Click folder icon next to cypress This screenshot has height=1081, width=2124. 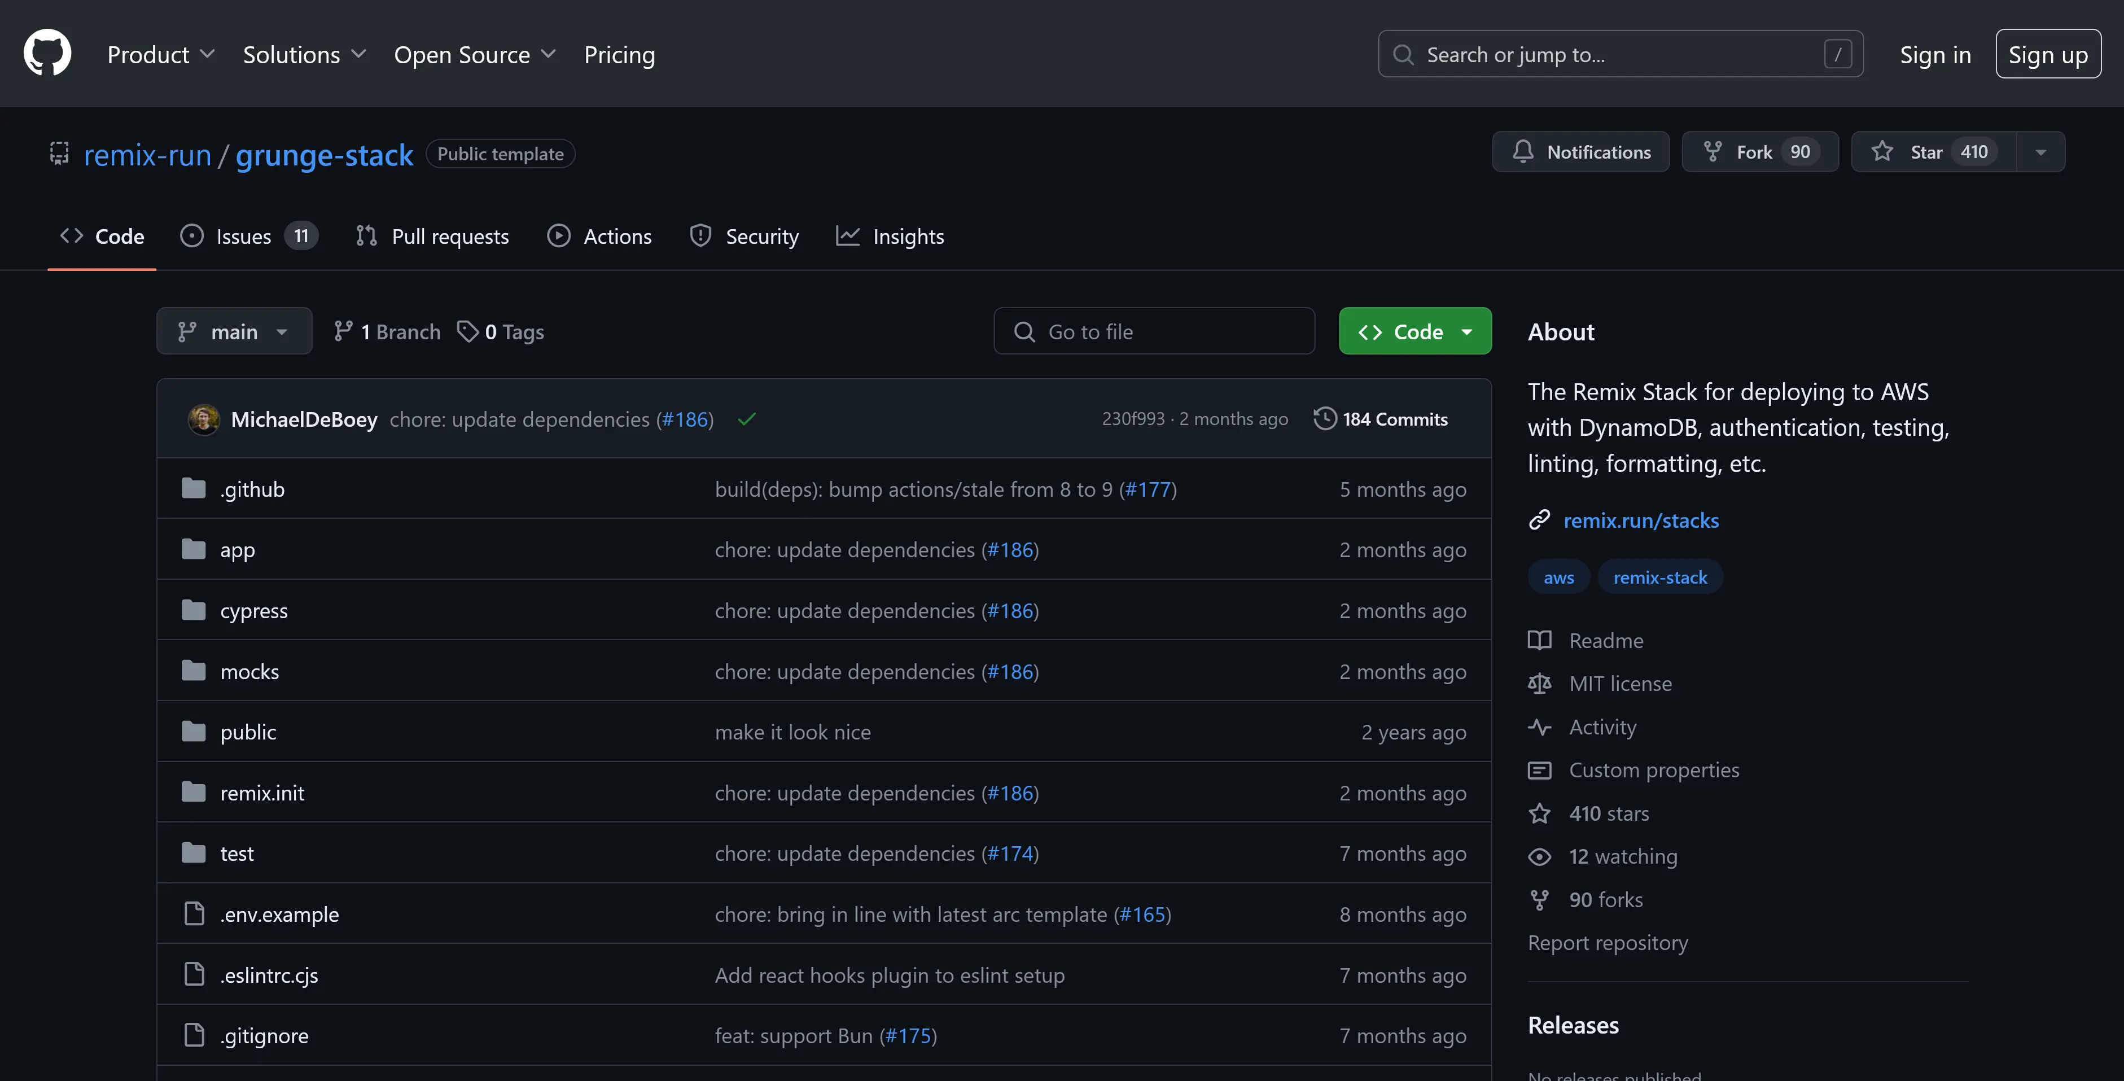(x=194, y=610)
